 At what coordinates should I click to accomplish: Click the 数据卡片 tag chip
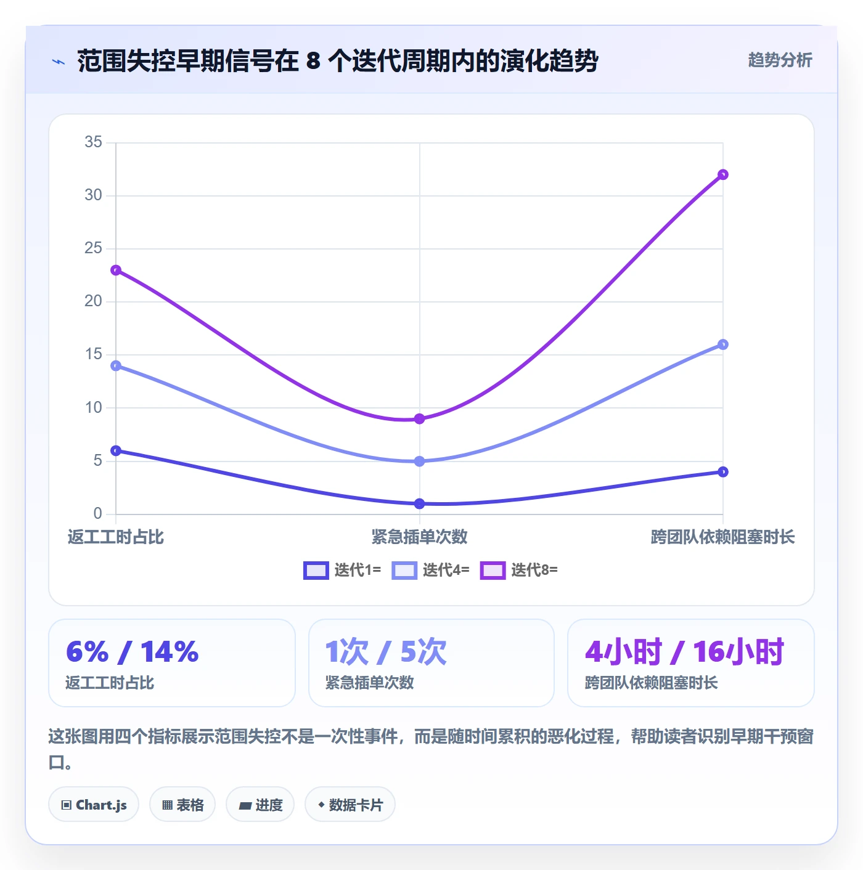[x=350, y=805]
